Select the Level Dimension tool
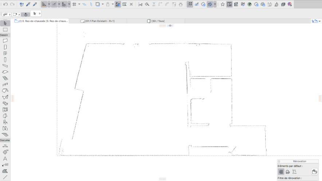The width and height of the screenshot is (322, 181). pyautogui.click(x=5, y=152)
